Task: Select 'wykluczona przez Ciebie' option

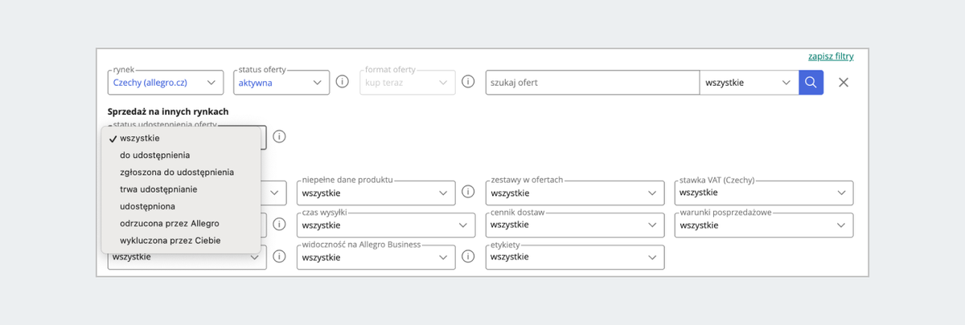Action: 170,240
